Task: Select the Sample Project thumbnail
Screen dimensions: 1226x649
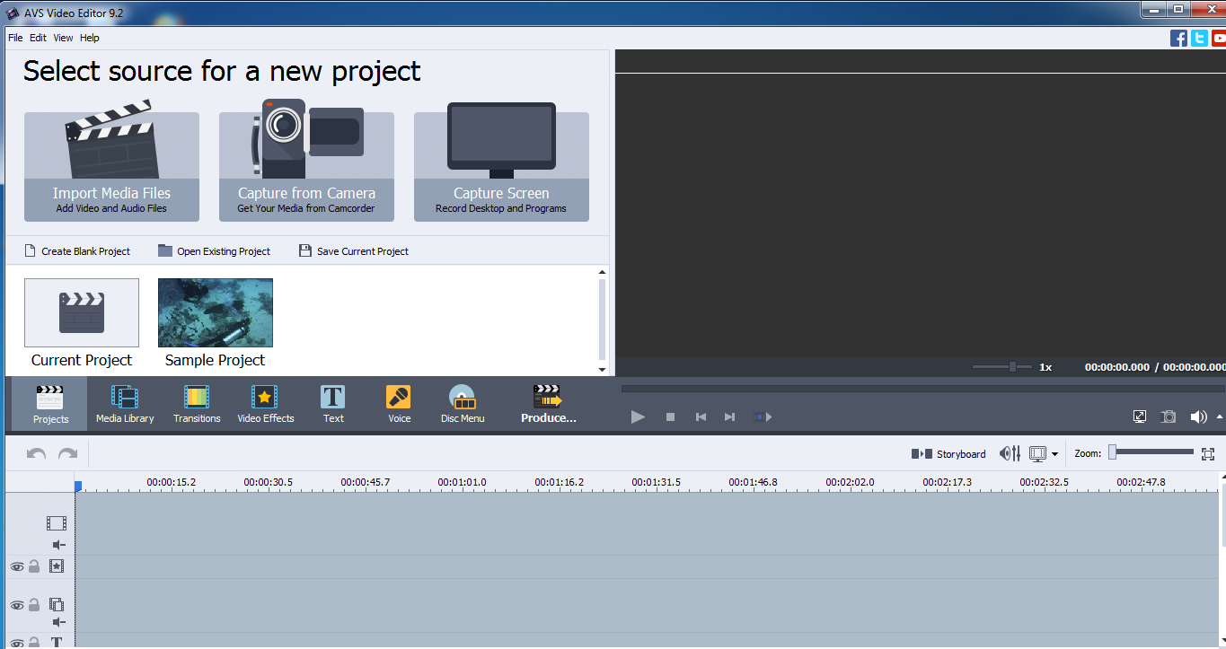Action: 216,312
